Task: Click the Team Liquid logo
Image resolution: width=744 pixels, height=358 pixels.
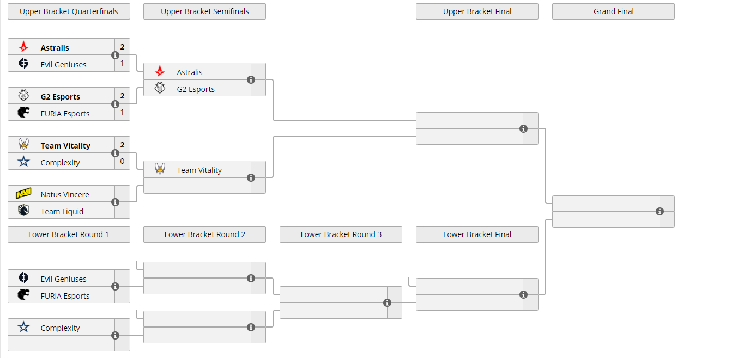Action: point(23,211)
